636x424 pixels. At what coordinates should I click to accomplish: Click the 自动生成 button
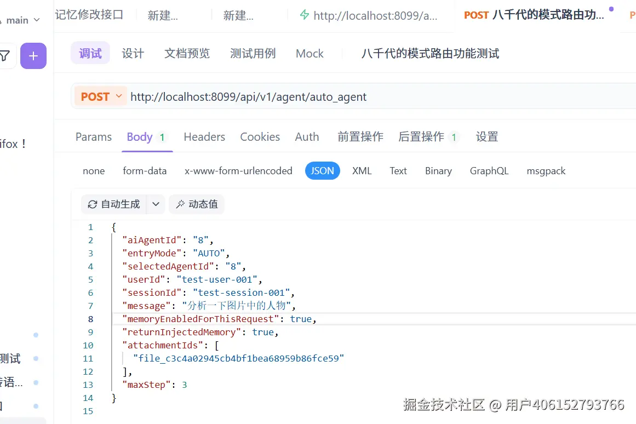(114, 204)
